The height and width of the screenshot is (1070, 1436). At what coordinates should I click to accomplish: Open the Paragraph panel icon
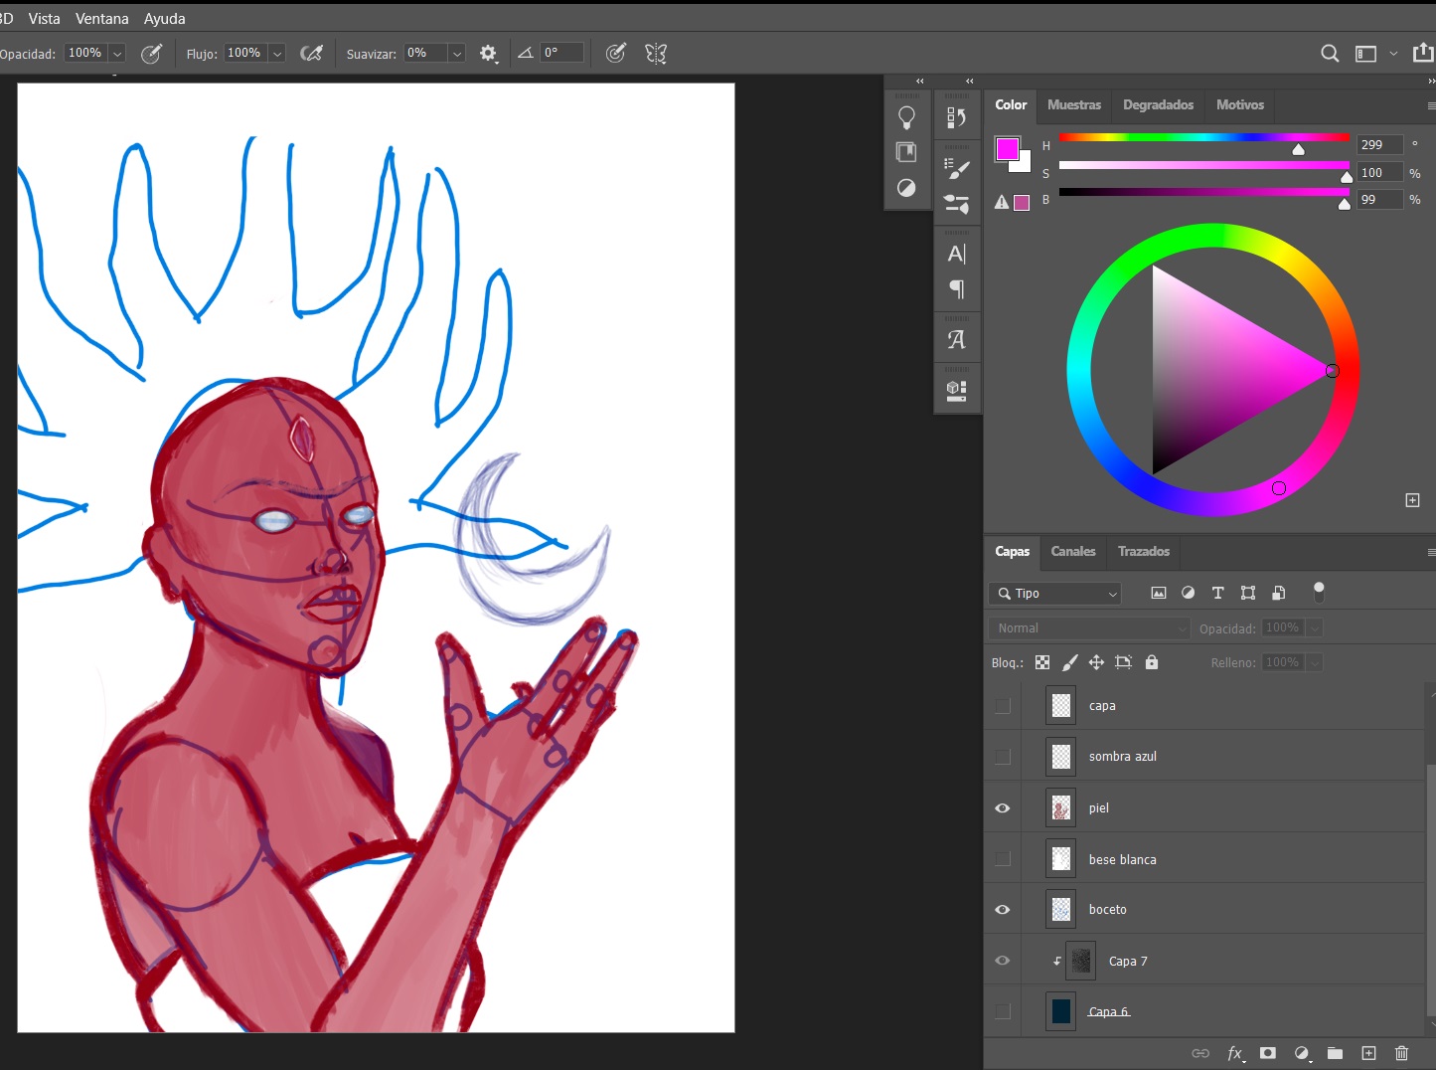957,289
